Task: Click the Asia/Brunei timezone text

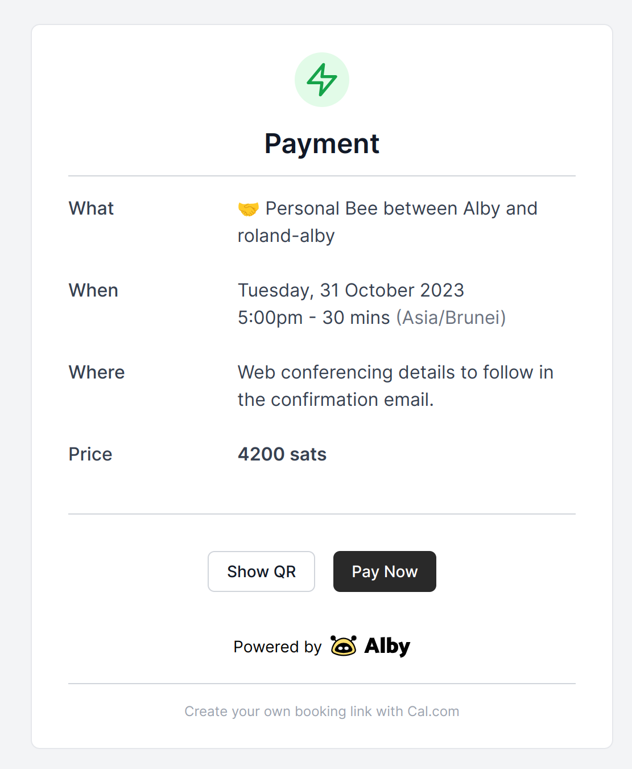Action: point(451,318)
